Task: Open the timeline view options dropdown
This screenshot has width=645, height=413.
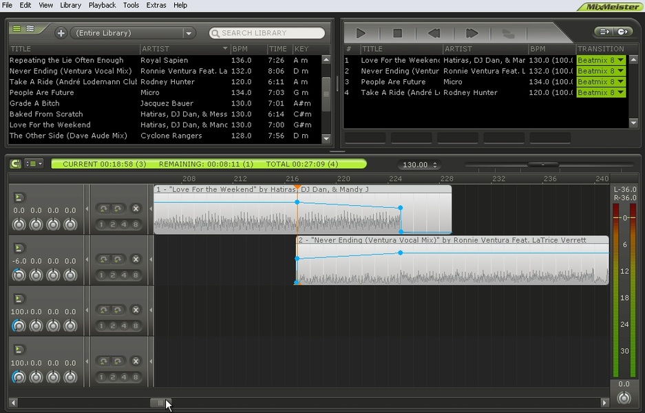Action: 34,164
